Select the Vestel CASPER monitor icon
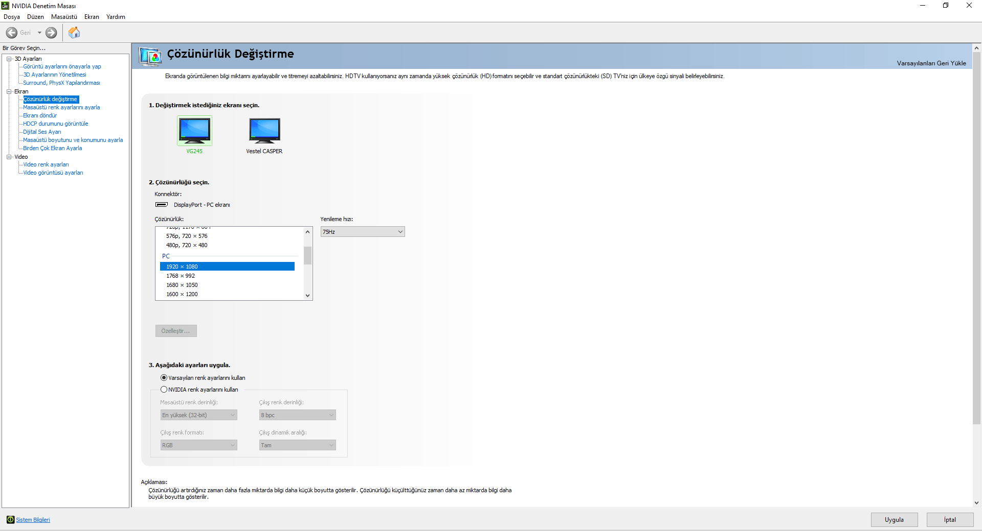 click(x=264, y=130)
